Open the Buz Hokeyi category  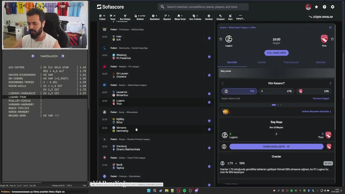(x=125, y=17)
